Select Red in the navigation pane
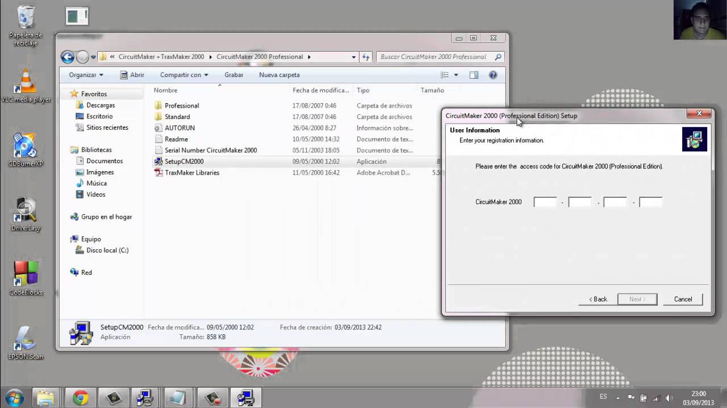The width and height of the screenshot is (727, 408). 86,273
